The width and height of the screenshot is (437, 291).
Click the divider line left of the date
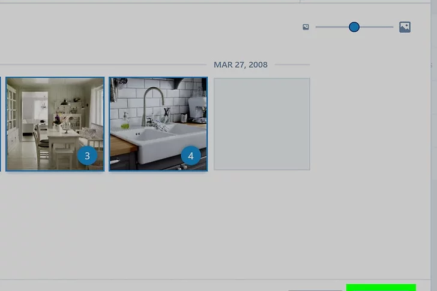click(x=102, y=65)
